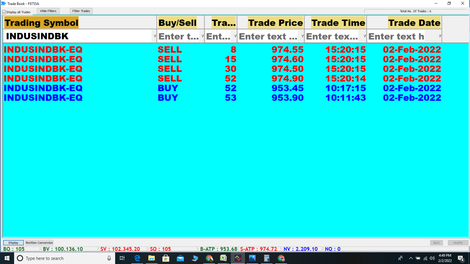The height and width of the screenshot is (264, 470).
Task: Click the Hide Filters button
Action: coord(48,11)
